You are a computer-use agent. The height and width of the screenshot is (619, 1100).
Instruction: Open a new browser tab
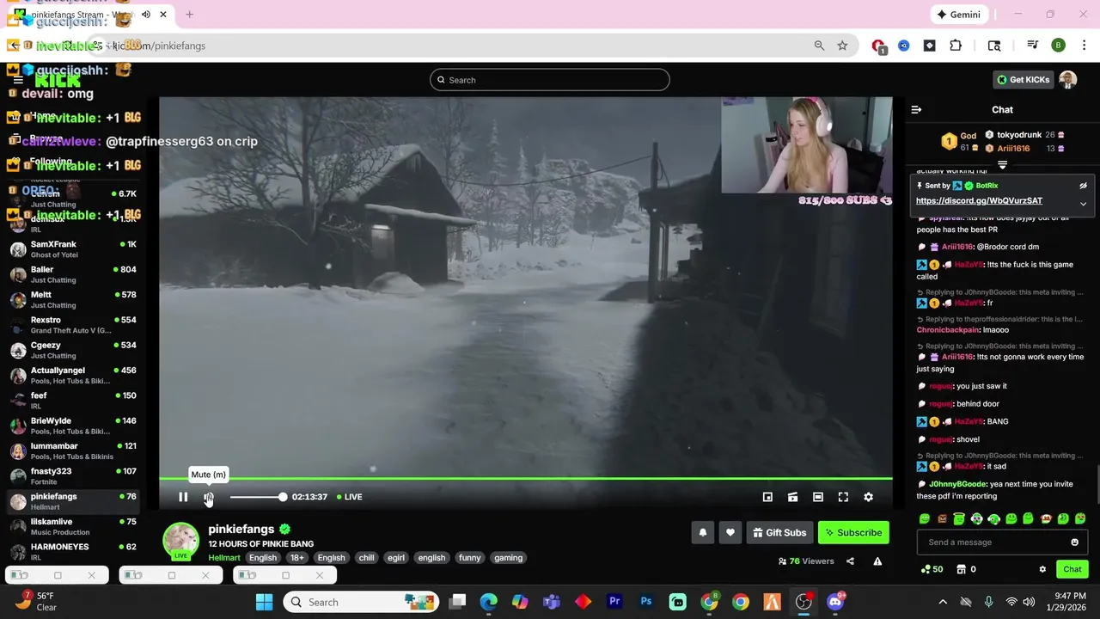189,15
